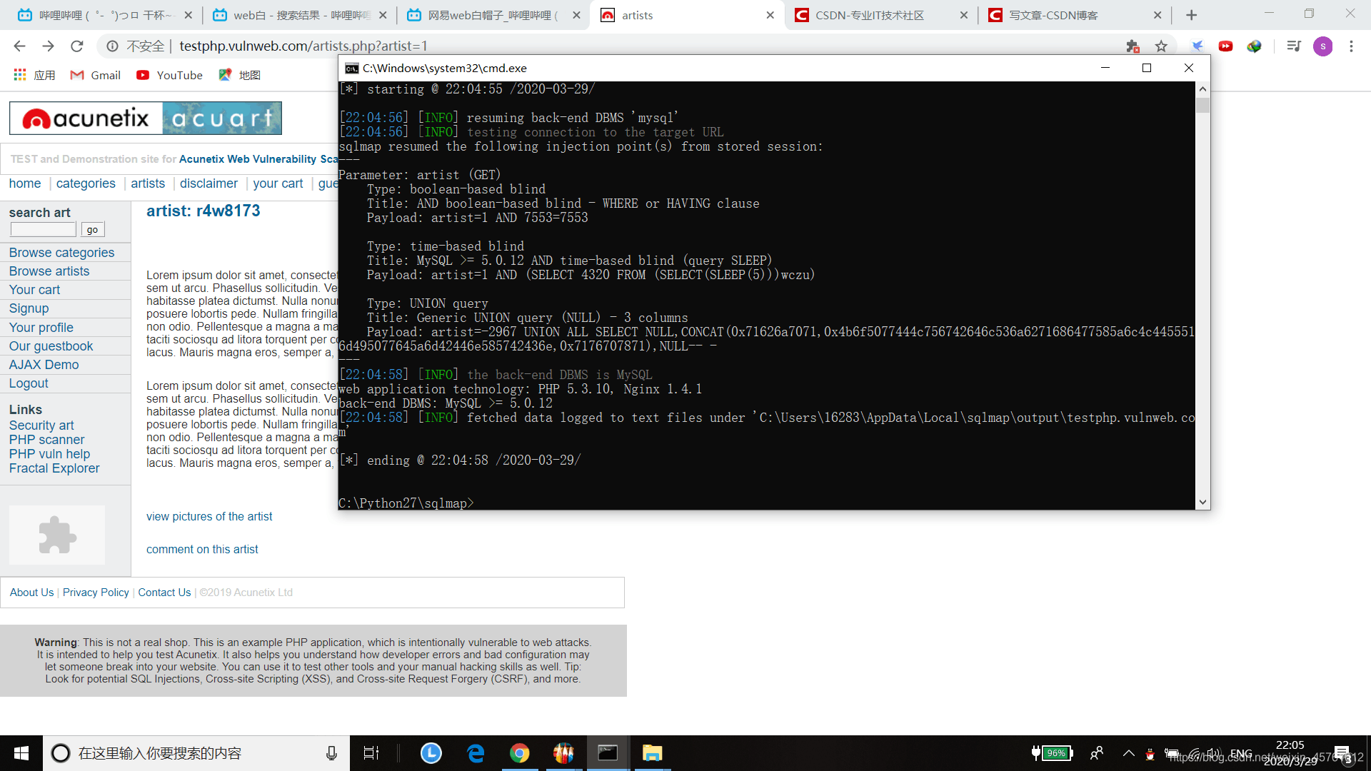This screenshot has width=1371, height=771.
Task: Open the categories nav link
Action: (x=86, y=183)
